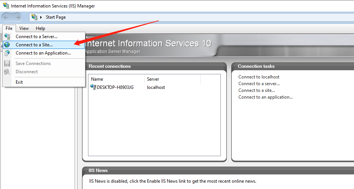Open the Help menu

pos(40,28)
